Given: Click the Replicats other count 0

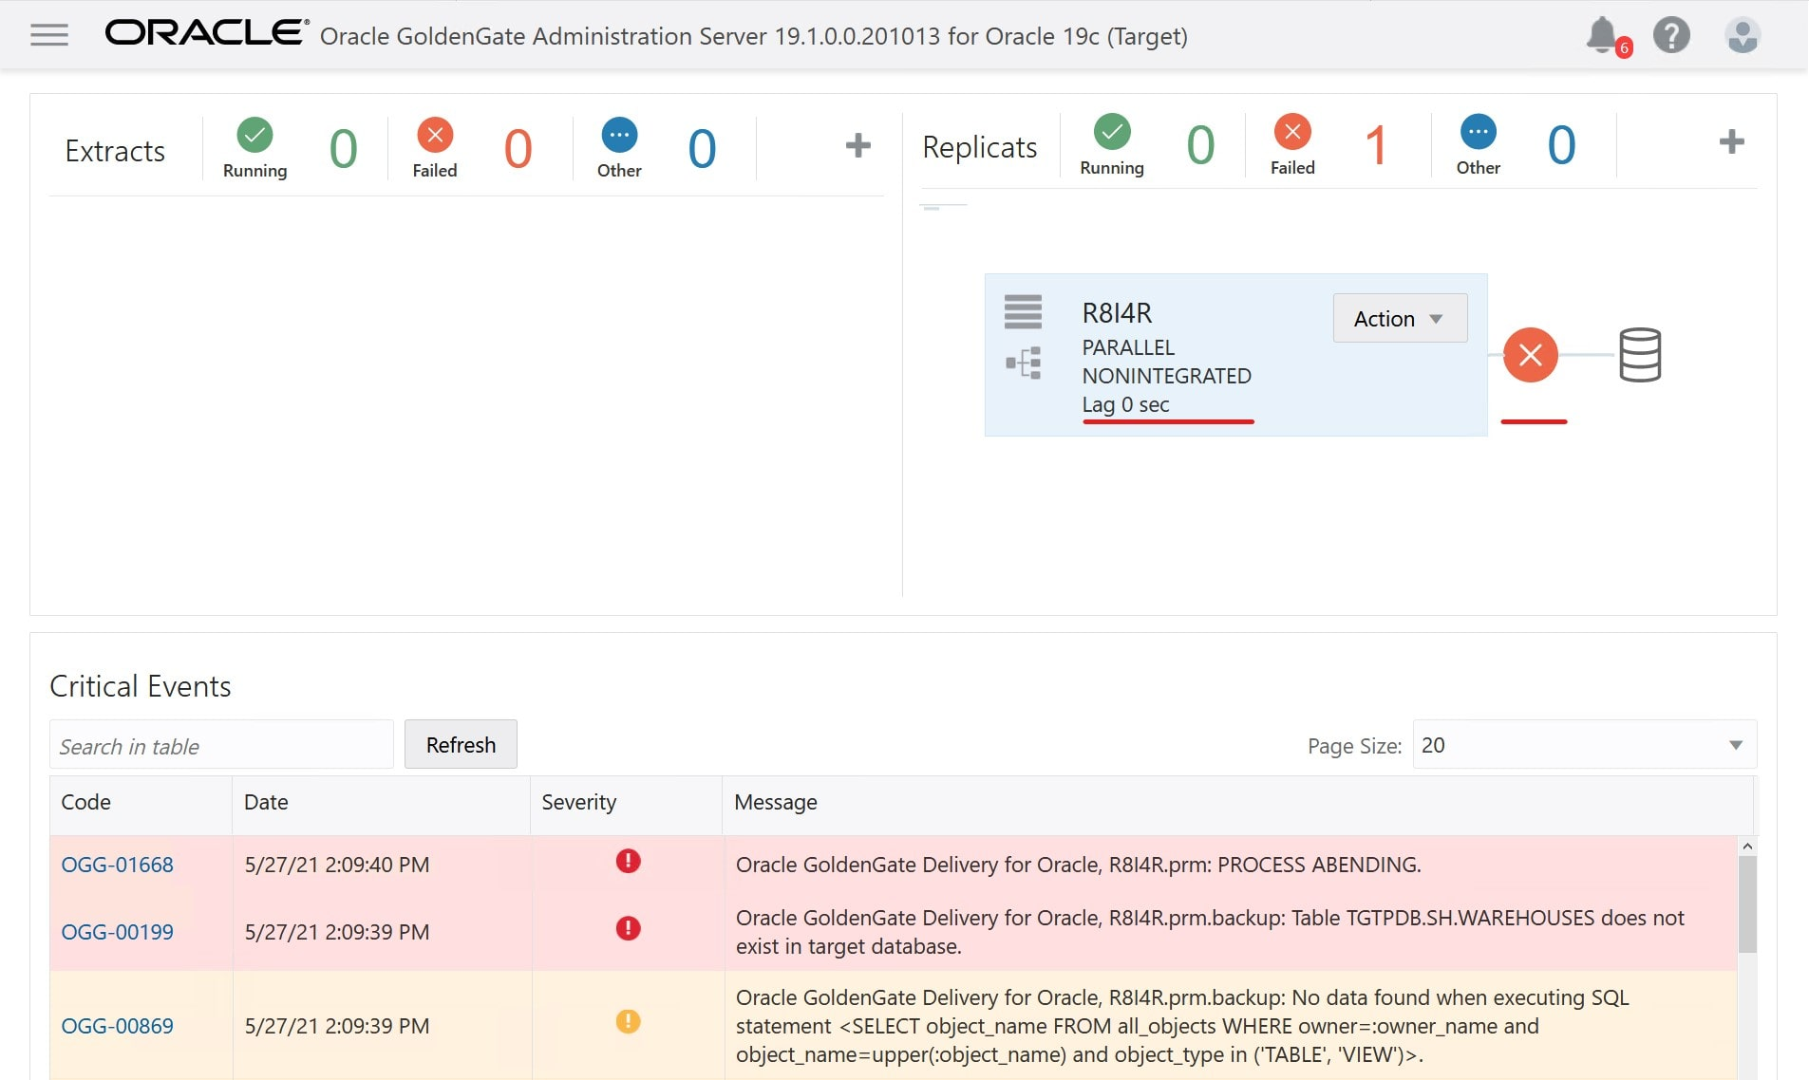Looking at the screenshot, I should (x=1561, y=146).
